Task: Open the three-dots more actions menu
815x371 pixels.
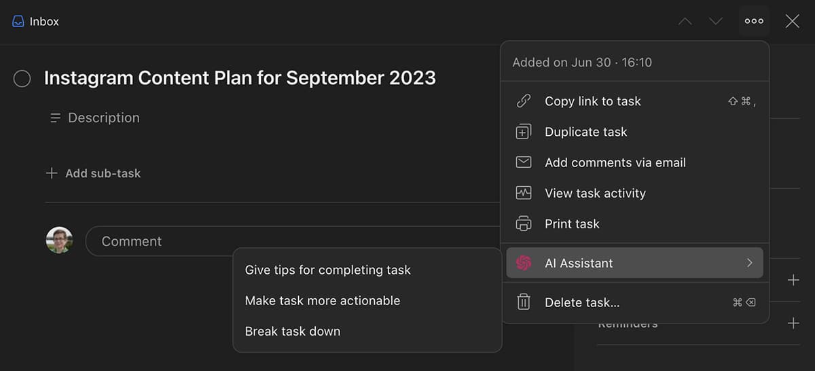Action: 754,21
